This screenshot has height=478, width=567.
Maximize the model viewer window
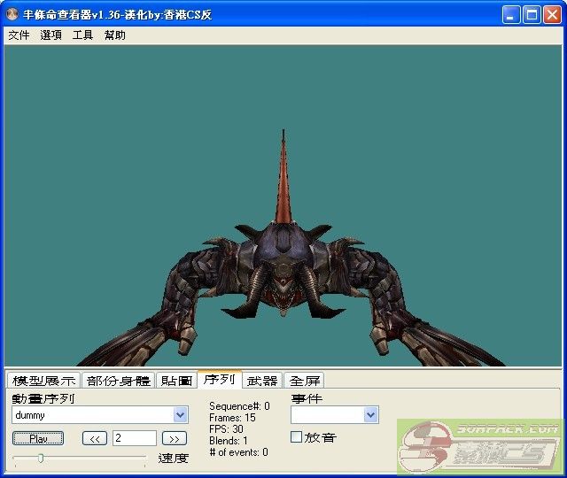tap(532, 15)
